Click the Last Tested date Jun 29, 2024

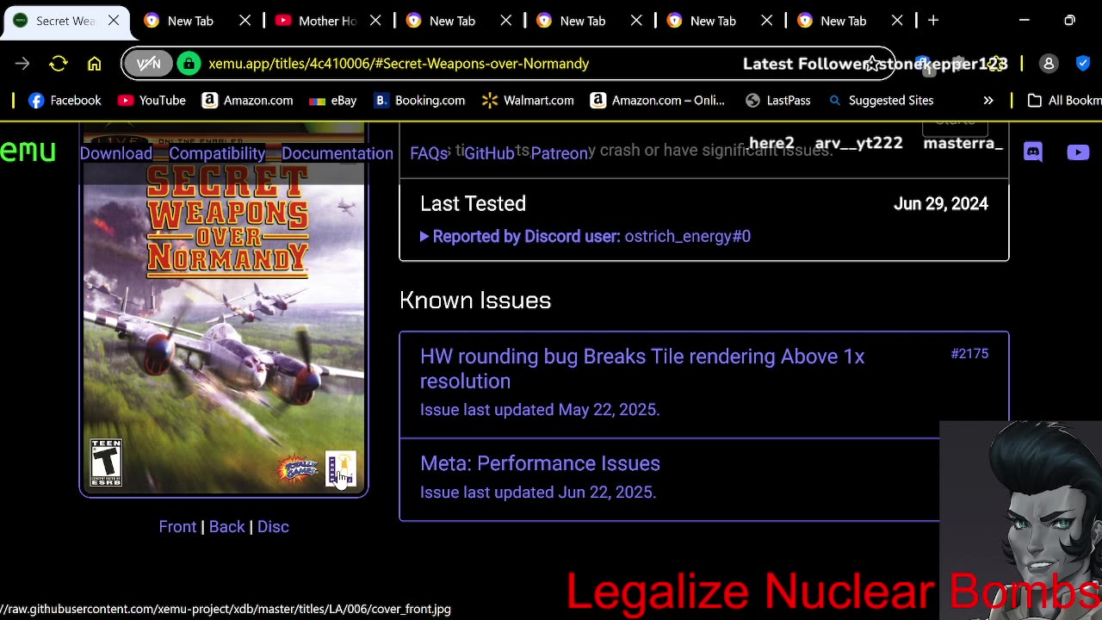941,204
